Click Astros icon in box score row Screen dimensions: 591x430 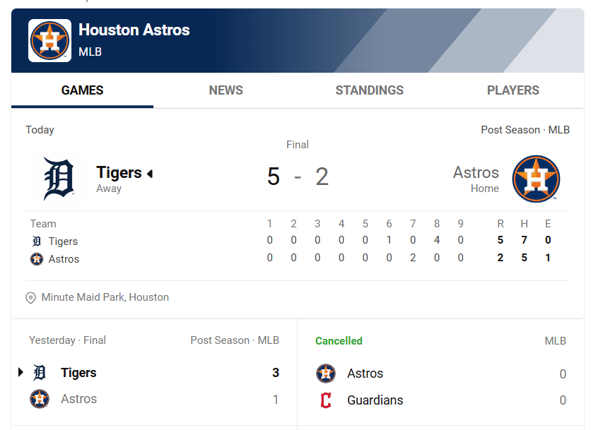pos(37,259)
